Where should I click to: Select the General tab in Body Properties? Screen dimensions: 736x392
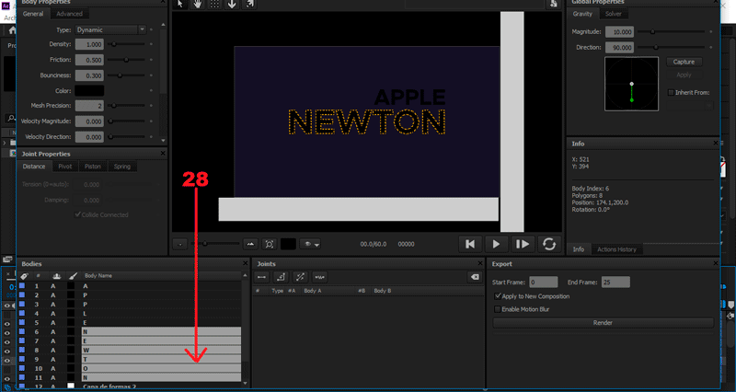[x=33, y=14]
